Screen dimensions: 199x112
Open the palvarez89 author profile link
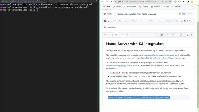[112, 21]
